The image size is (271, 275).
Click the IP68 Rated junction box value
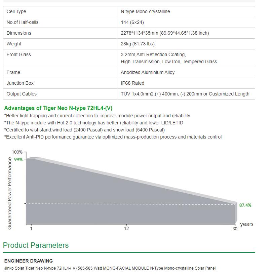(x=132, y=83)
